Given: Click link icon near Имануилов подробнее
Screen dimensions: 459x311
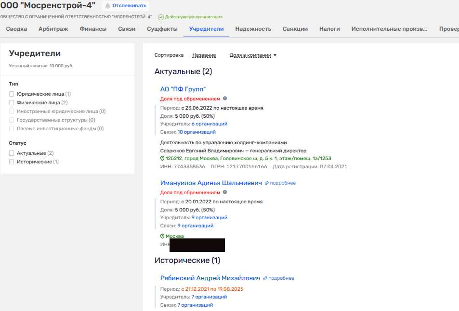Looking at the screenshot, I should (266, 183).
